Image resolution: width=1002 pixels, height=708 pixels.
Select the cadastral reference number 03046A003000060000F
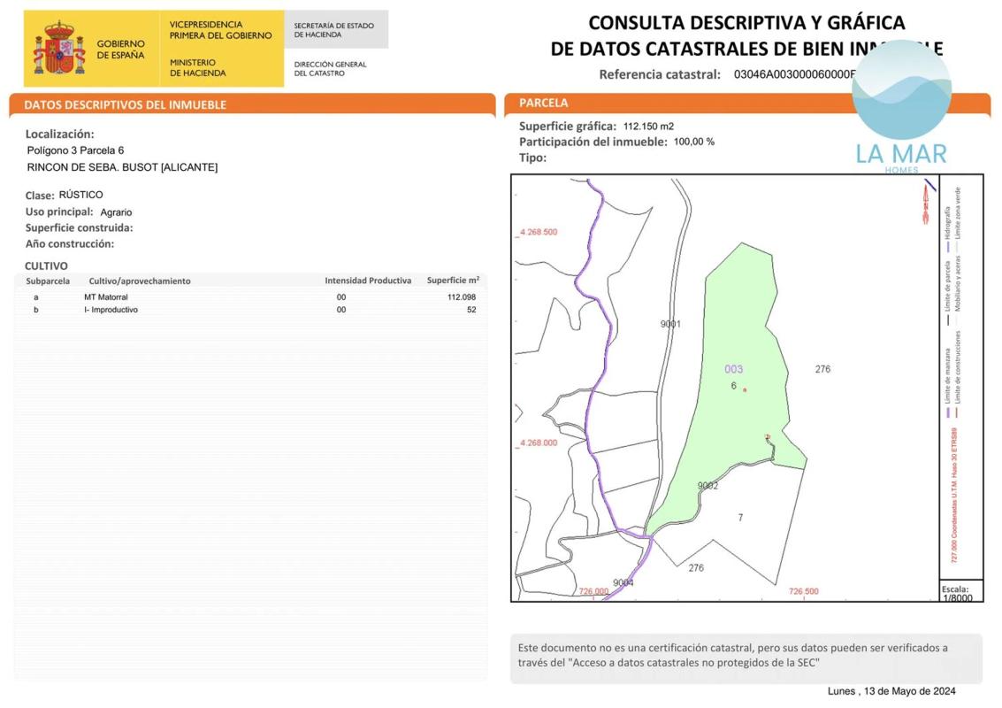tap(794, 74)
